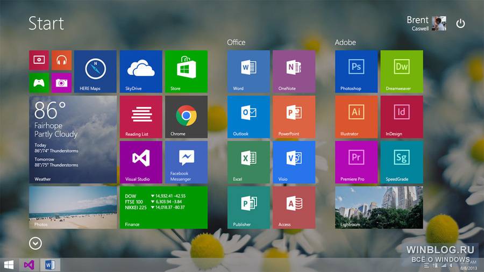Open the Lightroom city photo tile
This screenshot has height=272, width=484.
379,207
